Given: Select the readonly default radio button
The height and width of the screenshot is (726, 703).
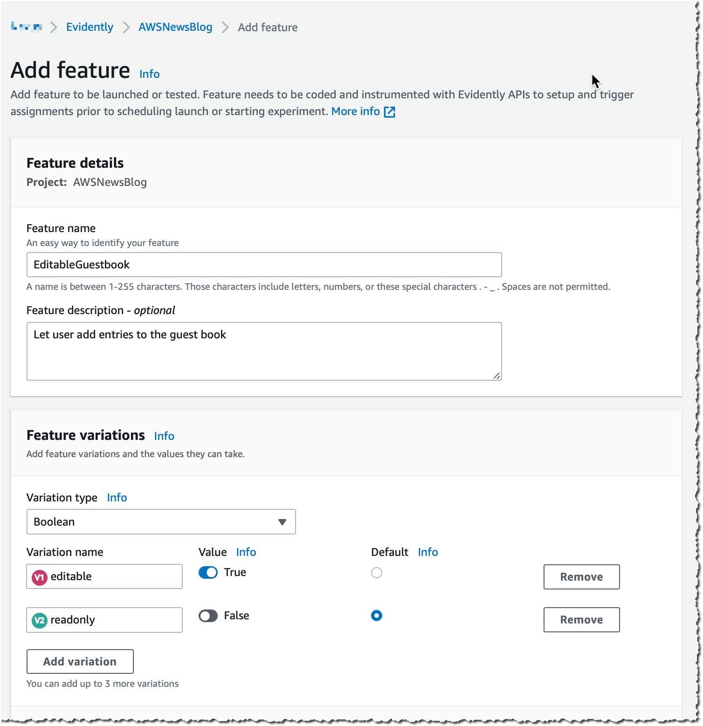Looking at the screenshot, I should tap(377, 616).
